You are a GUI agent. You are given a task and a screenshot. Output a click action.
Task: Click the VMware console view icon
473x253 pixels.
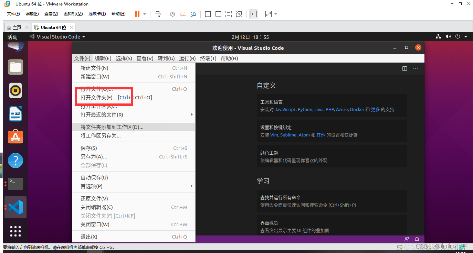[x=254, y=14]
